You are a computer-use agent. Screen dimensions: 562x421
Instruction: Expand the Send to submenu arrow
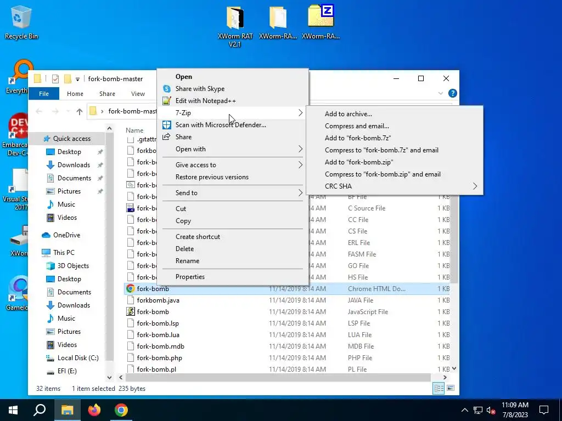point(300,193)
